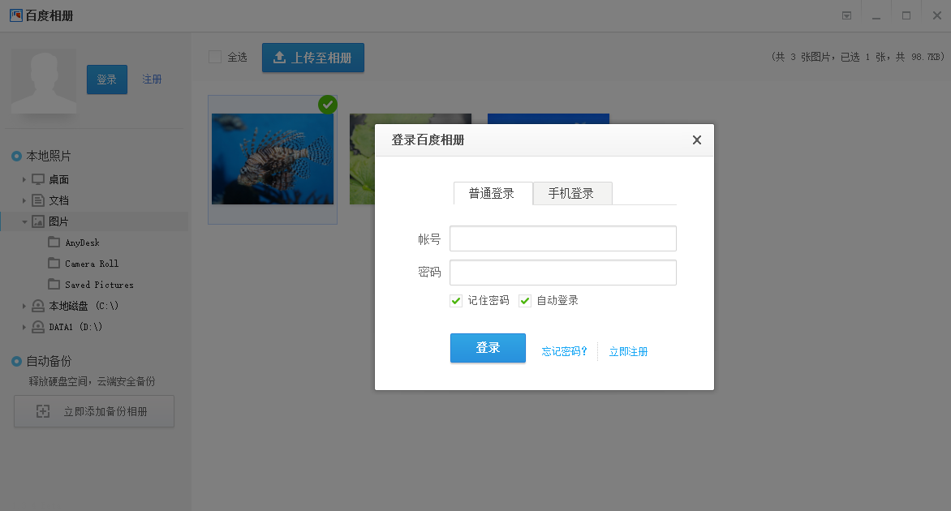Click the sidebar 登录 button
Image resolution: width=951 pixels, height=511 pixels.
(x=107, y=79)
